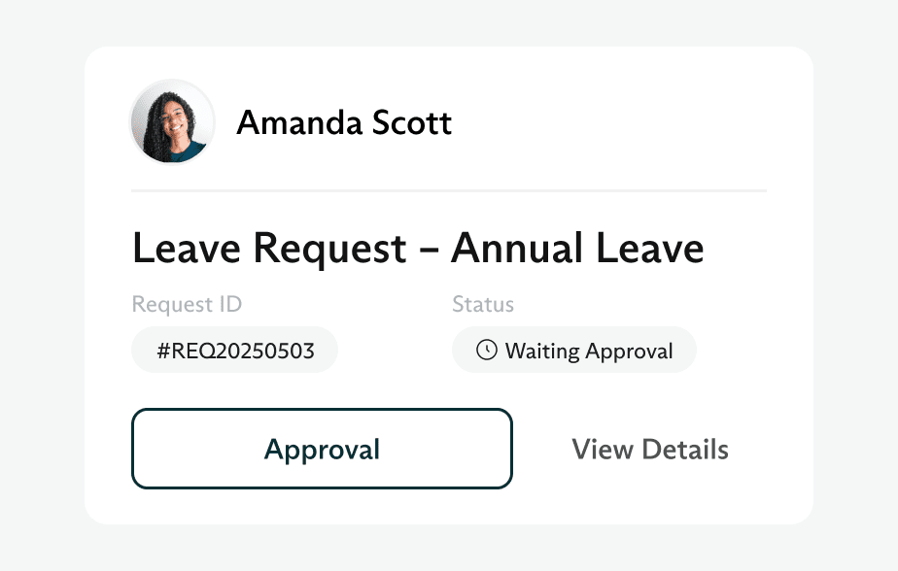Image resolution: width=898 pixels, height=571 pixels.
Task: Open Amanda Scott's profile photo
Action: [x=172, y=122]
